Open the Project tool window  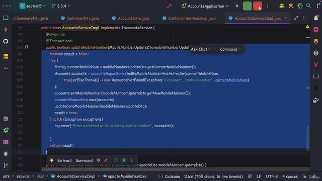pyautogui.click(x=6, y=18)
